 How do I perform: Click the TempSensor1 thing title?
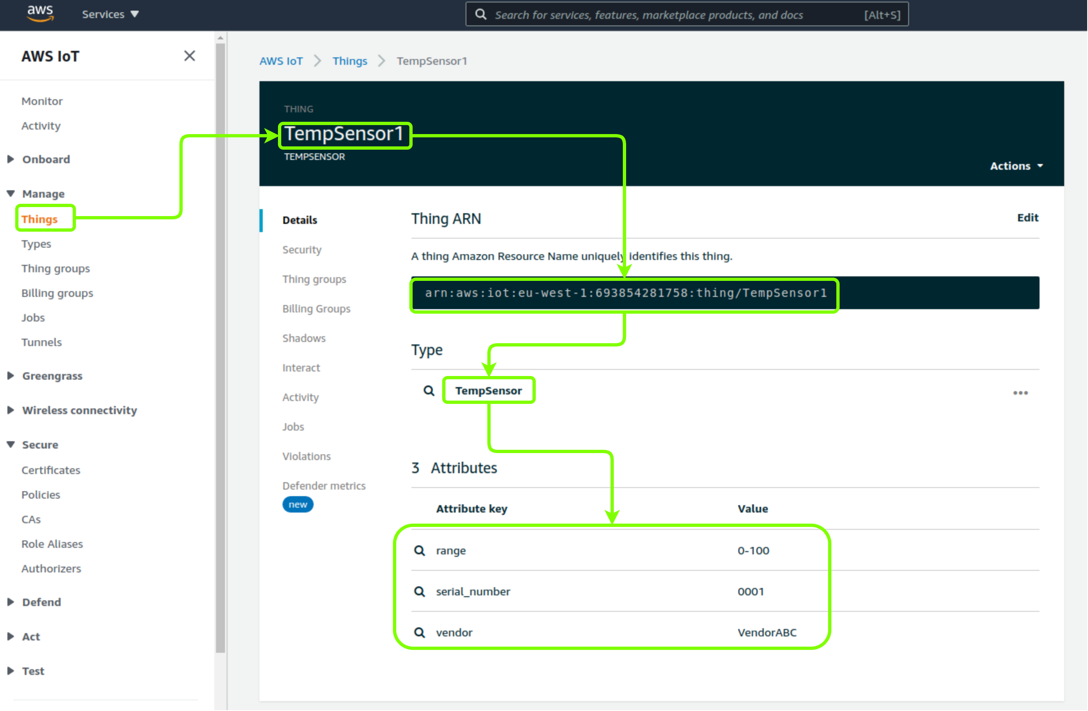343,134
